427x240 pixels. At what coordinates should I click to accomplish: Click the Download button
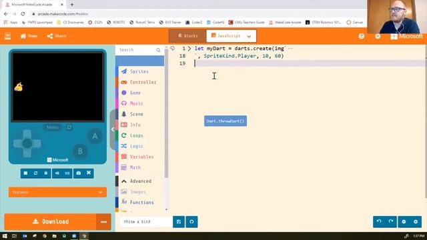50,221
